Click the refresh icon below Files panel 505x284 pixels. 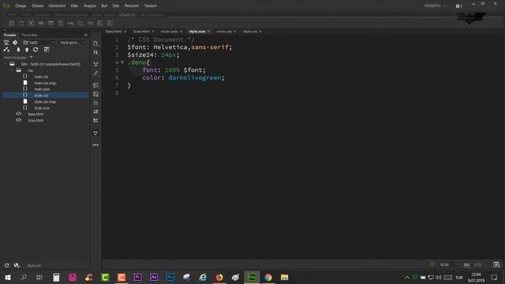[7, 265]
